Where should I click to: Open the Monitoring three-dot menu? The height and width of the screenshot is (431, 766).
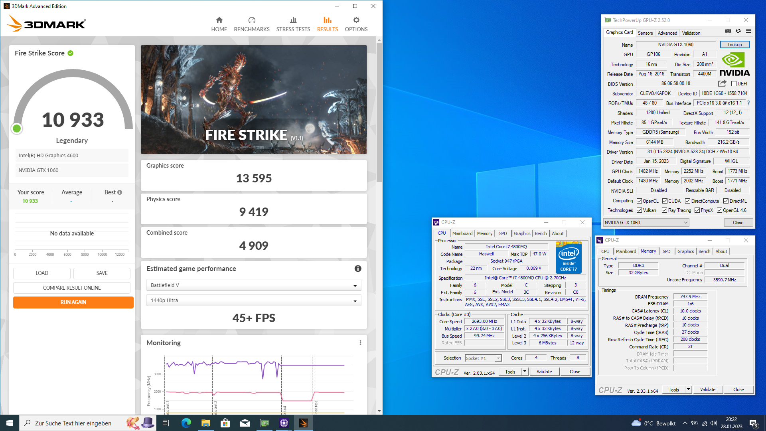(x=360, y=343)
